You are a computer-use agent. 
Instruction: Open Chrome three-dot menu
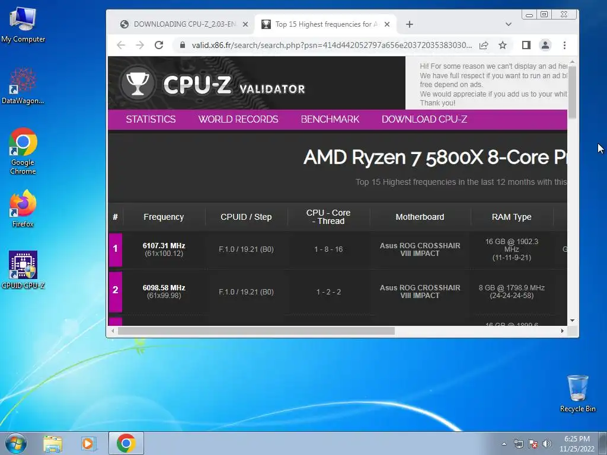click(564, 45)
